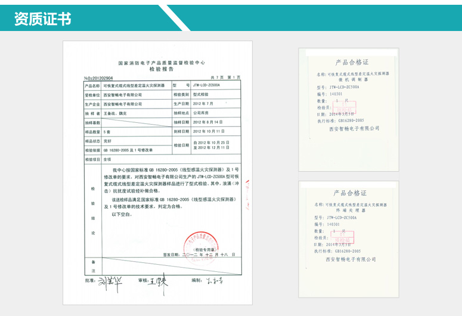This screenshot has width=462, height=316.
Task: Click 西安智畅电子有限公司 on the lower certificate
Action: click(351, 259)
